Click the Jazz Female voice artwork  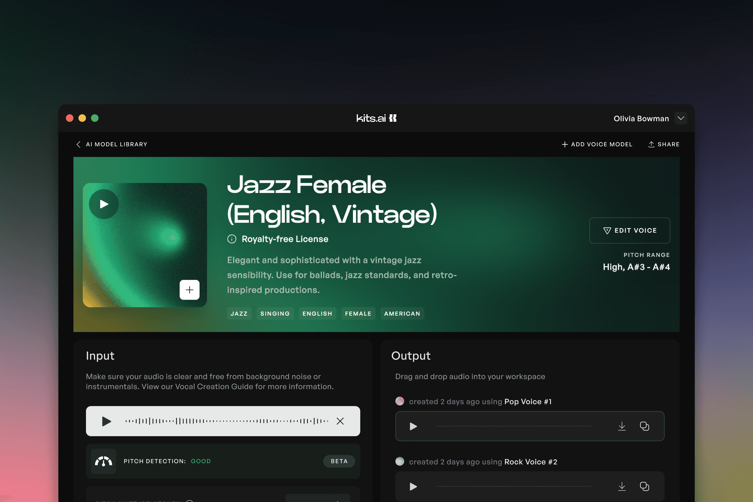(x=145, y=245)
